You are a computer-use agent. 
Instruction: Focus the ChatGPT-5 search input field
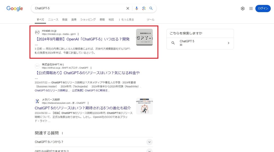coord(79,8)
